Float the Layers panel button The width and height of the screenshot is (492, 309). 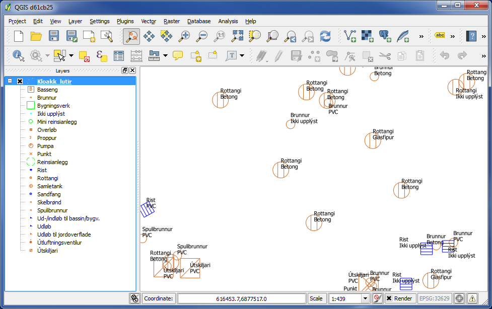pos(125,70)
